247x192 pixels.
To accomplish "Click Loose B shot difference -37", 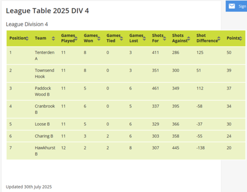I will coord(199,124).
